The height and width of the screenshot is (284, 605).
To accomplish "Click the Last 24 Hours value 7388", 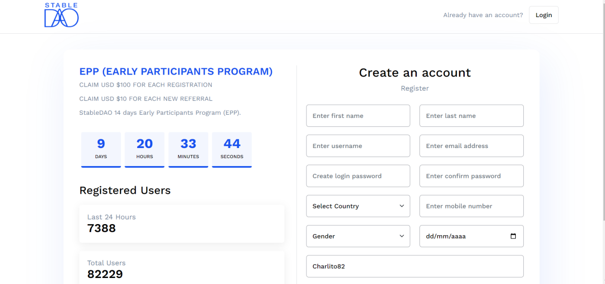I will tap(101, 229).
